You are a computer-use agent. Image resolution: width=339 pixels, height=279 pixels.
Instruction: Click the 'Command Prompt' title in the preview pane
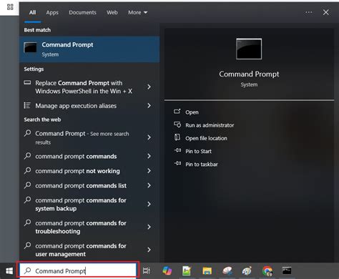249,74
